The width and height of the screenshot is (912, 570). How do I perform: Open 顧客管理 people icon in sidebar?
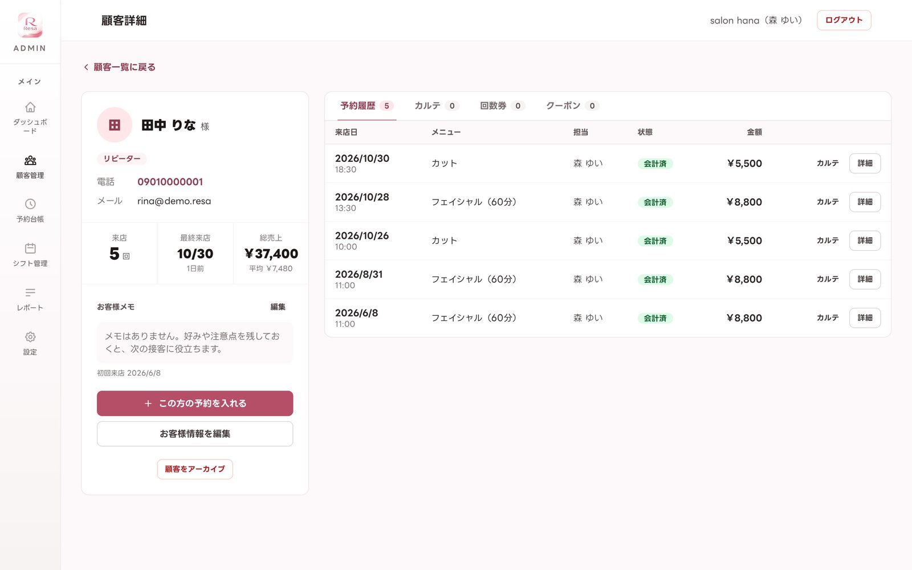[30, 160]
